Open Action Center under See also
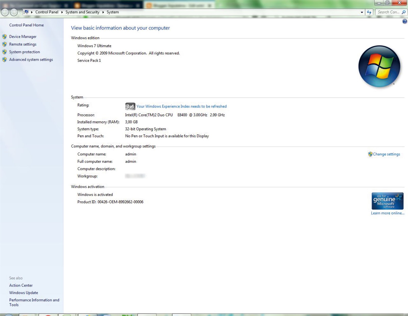 (21, 285)
